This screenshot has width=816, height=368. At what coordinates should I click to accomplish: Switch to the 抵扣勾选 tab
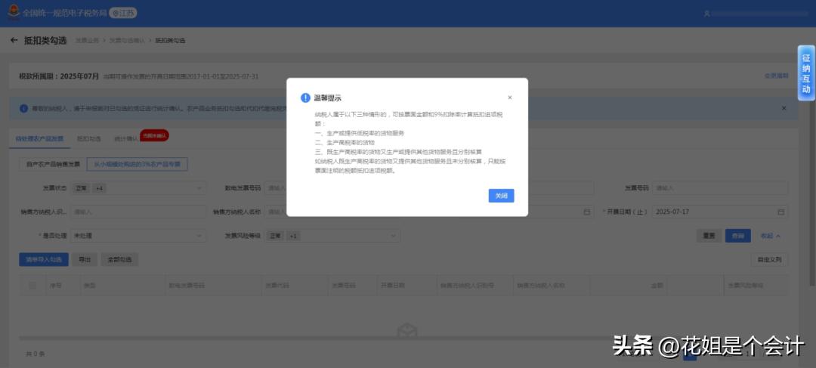coord(88,138)
